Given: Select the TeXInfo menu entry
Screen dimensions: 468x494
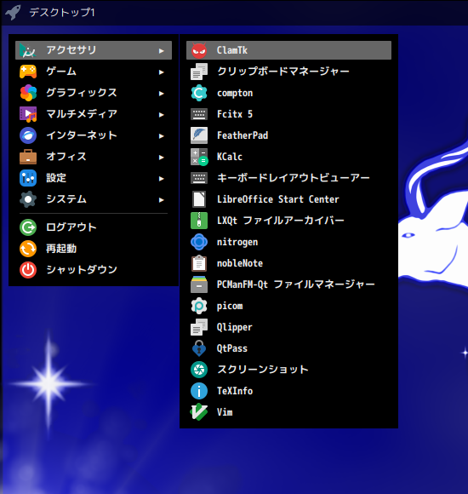Looking at the screenshot, I should [x=288, y=391].
